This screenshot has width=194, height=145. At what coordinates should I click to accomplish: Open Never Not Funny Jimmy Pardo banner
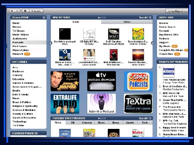click(x=65, y=81)
